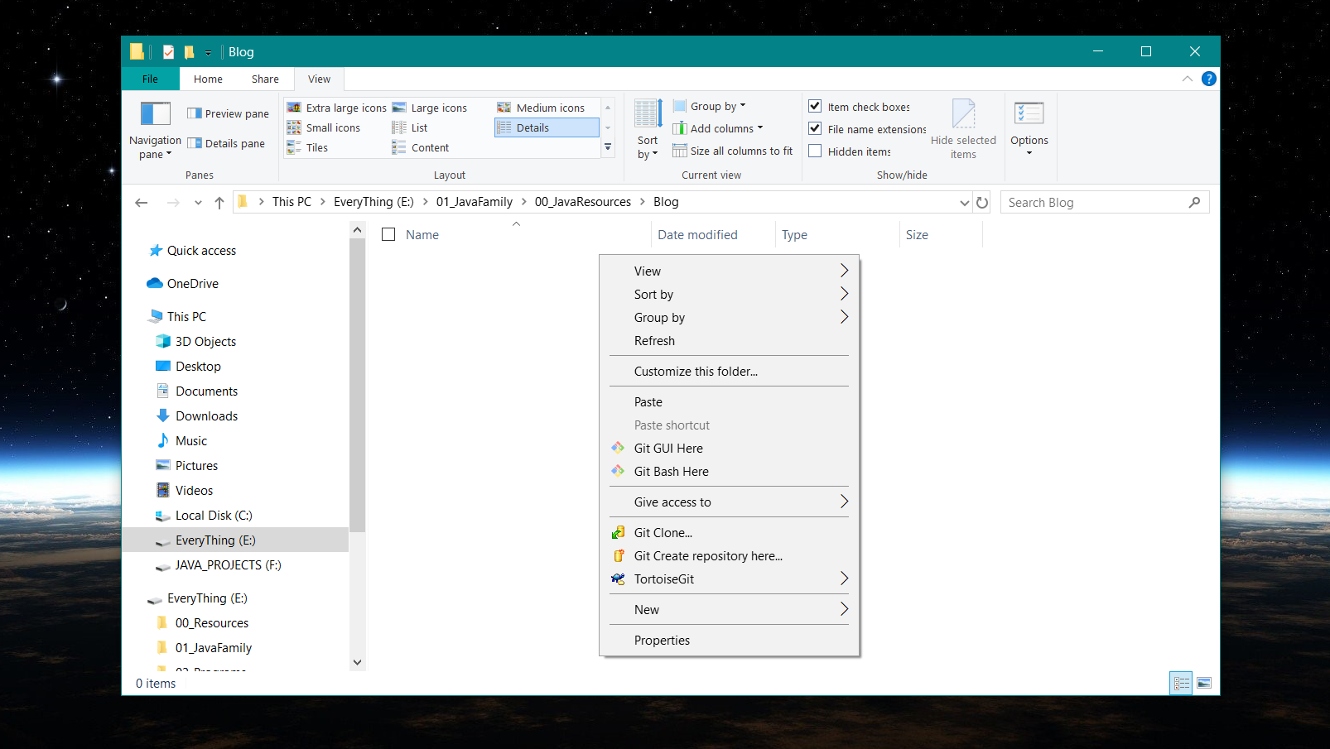Image resolution: width=1330 pixels, height=749 pixels.
Task: Go up one folder level arrow
Action: pos(219,203)
